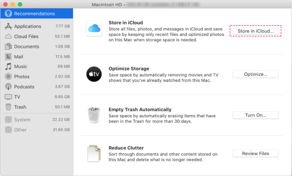
Task: Click the Recommendations lightbulb icon
Action: point(8,14)
